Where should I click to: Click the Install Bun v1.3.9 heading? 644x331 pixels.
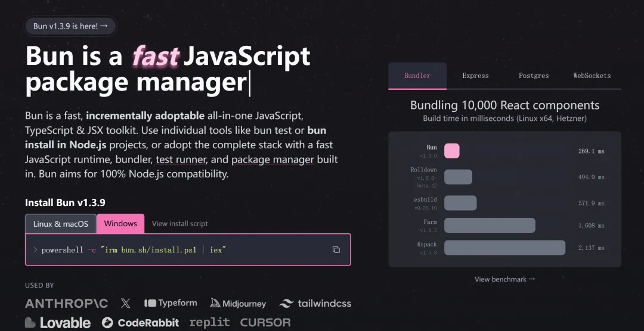tap(66, 202)
